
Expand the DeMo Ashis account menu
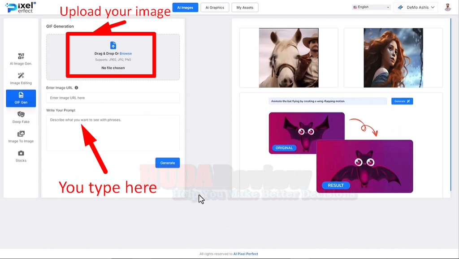417,7
